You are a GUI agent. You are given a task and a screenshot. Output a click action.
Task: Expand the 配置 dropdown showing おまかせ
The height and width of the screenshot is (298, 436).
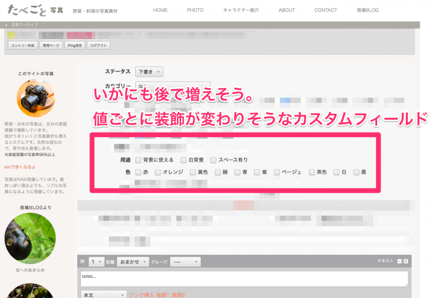tap(133, 262)
